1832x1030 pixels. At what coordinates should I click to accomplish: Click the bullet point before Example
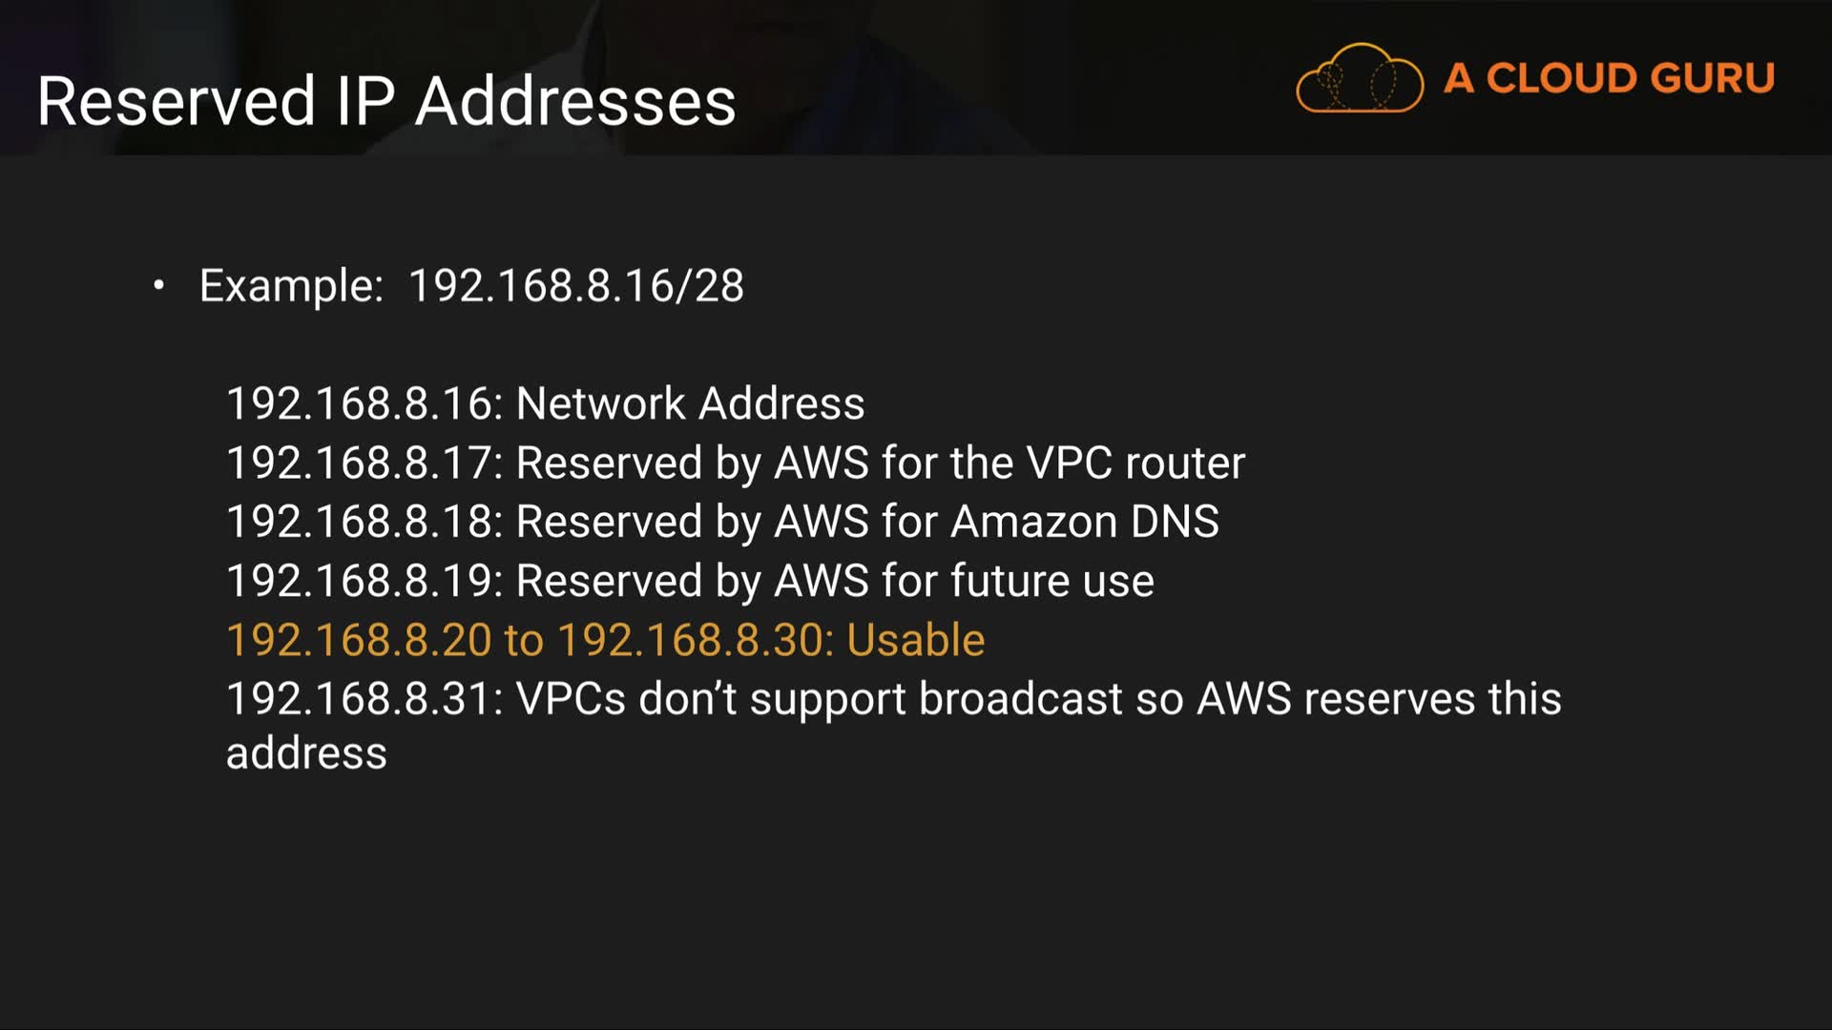pyautogui.click(x=158, y=285)
